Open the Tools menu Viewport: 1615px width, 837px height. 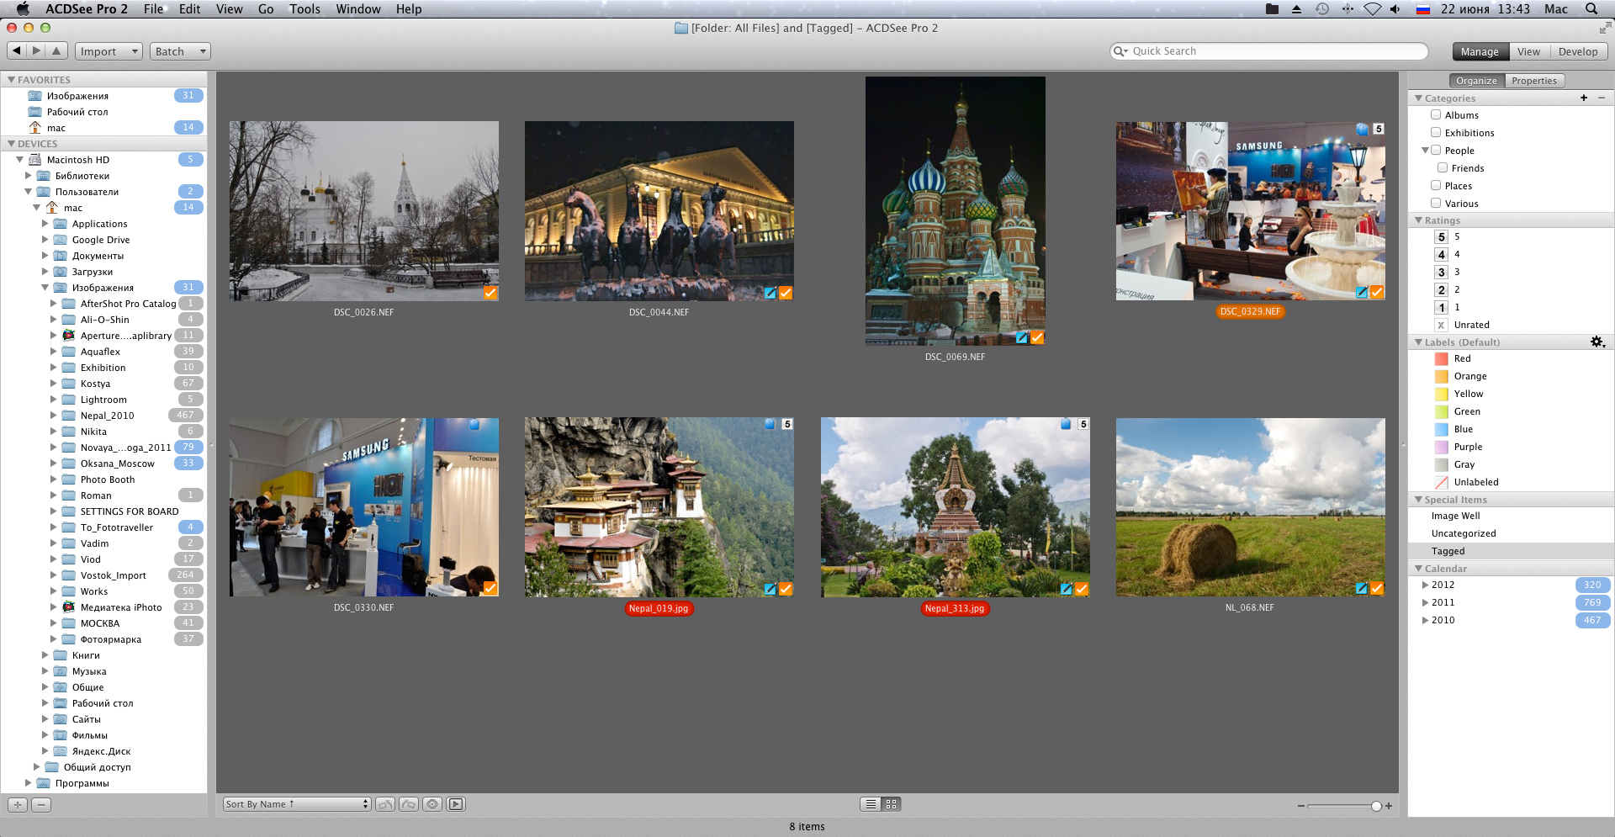coord(304,8)
